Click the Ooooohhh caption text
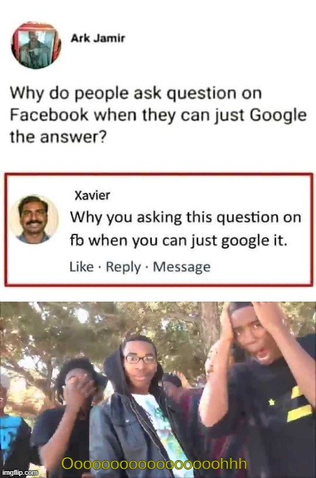316x478 pixels. point(154,464)
